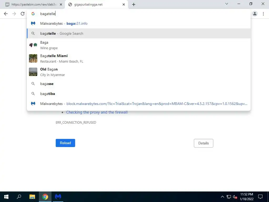Show hidden system tray icons

(x=222, y=197)
